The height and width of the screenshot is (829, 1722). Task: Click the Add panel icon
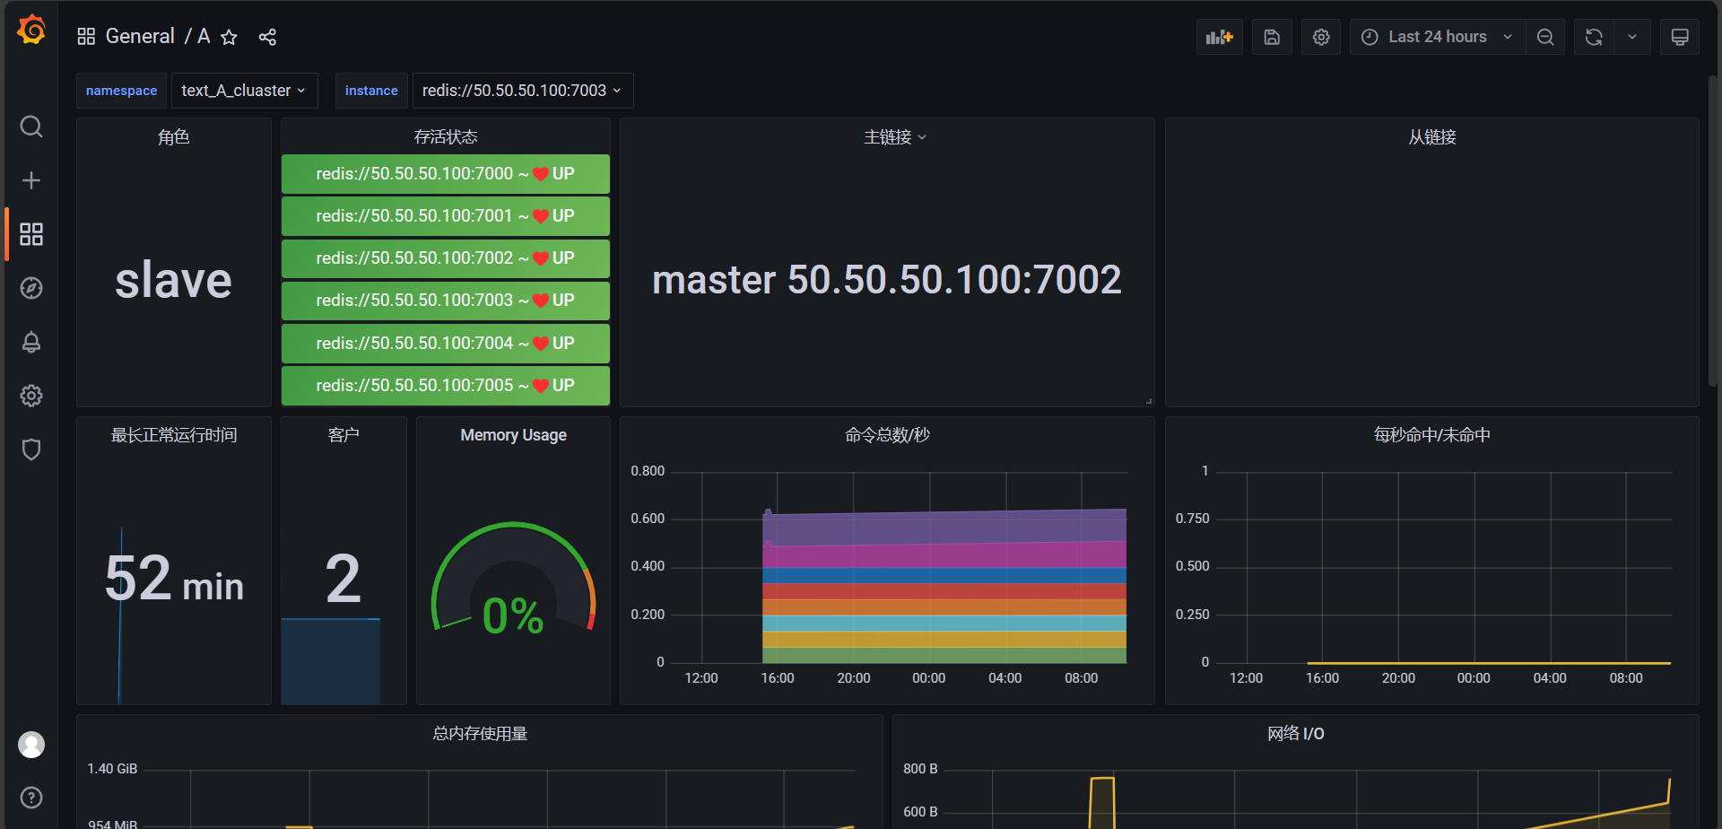1220,37
